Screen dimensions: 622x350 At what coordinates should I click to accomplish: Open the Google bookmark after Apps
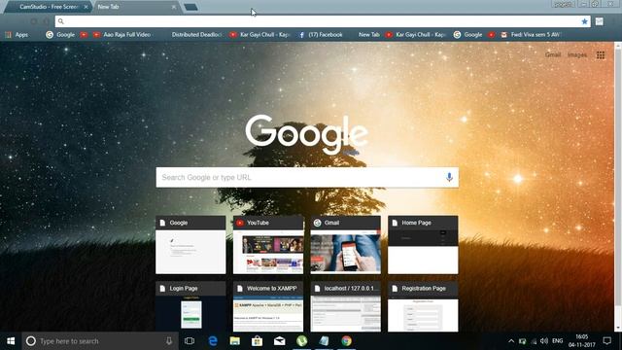click(x=60, y=35)
